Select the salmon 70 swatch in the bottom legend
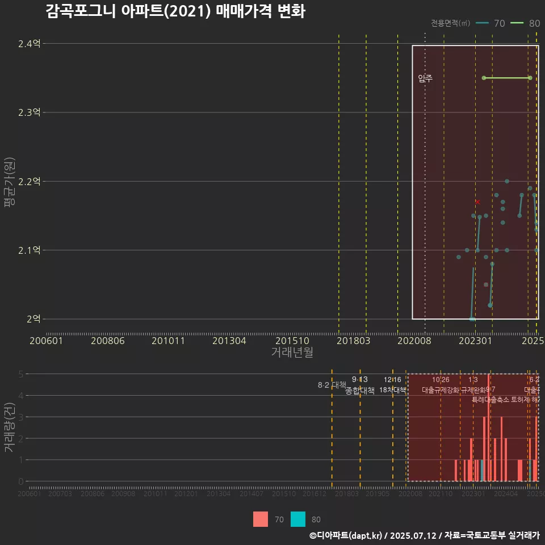545x545 pixels. tap(261, 519)
